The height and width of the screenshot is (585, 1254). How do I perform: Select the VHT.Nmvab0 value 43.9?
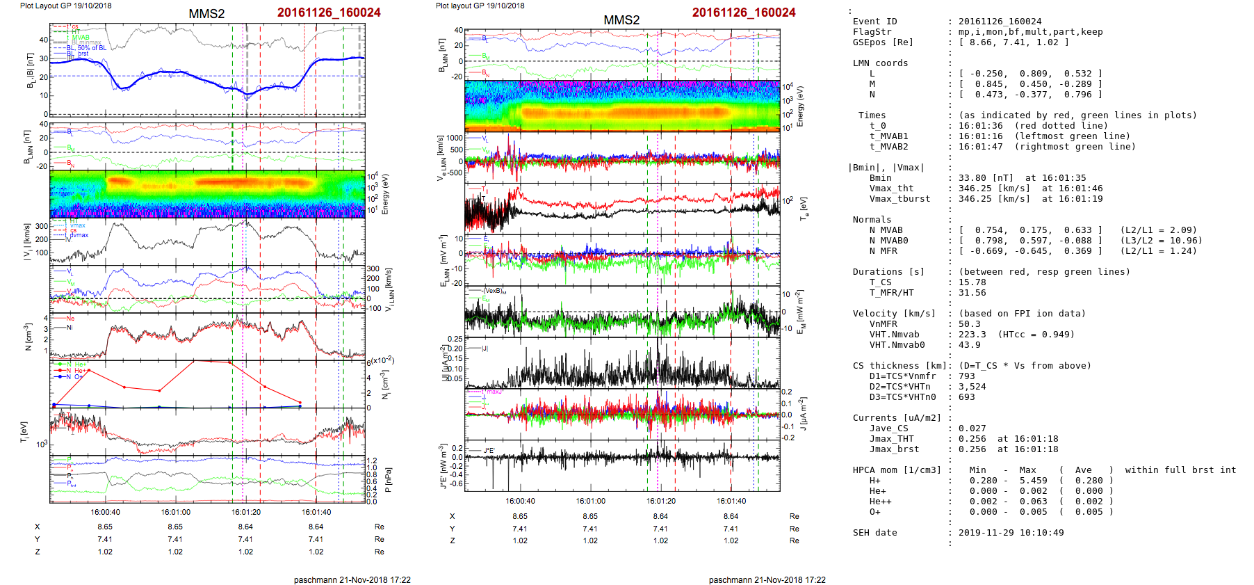pos(970,345)
